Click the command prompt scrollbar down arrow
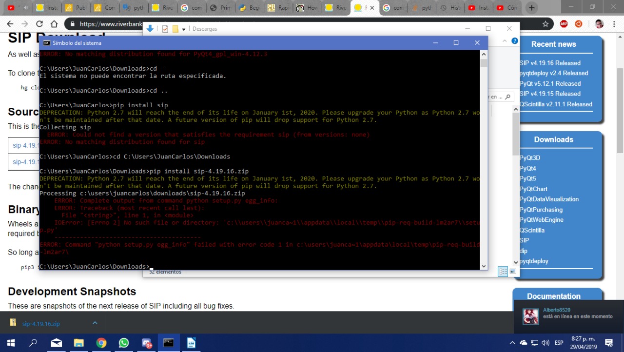 (484, 266)
